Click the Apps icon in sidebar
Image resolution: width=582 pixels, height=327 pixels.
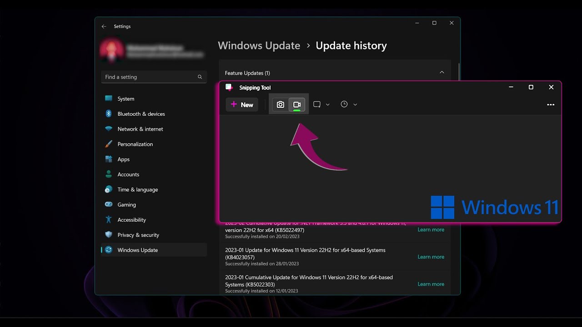(109, 159)
